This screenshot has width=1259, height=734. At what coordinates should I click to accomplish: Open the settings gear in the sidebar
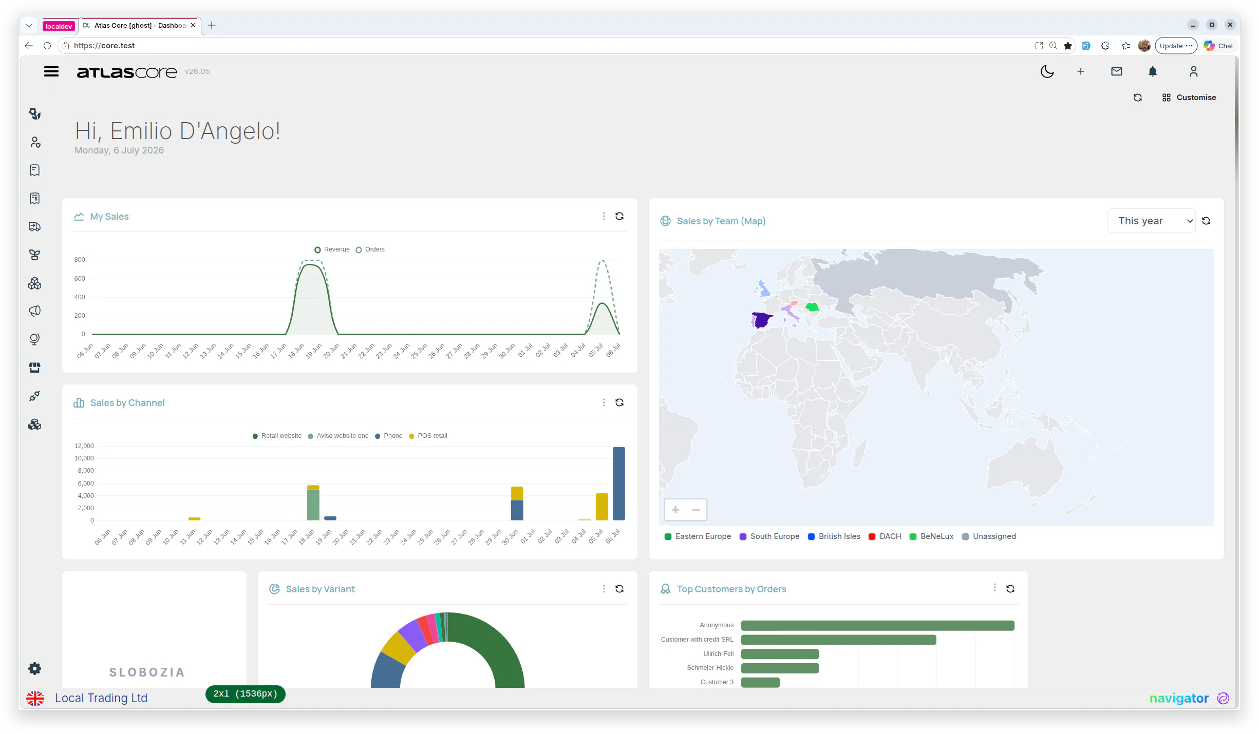click(34, 668)
